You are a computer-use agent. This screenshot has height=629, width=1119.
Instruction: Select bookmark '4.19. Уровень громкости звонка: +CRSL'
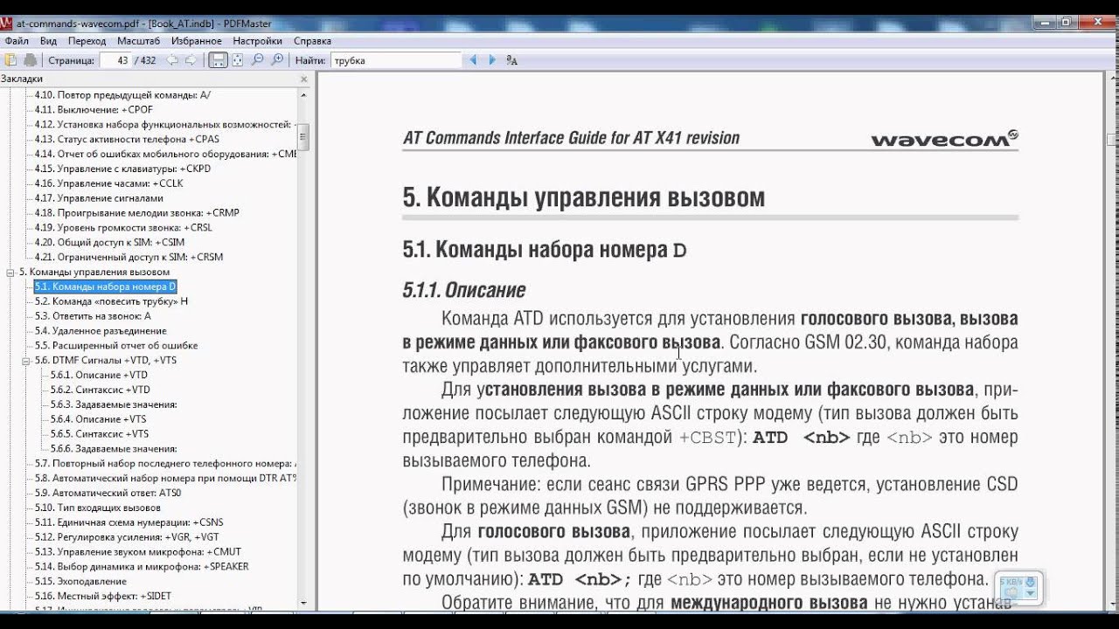pos(123,228)
